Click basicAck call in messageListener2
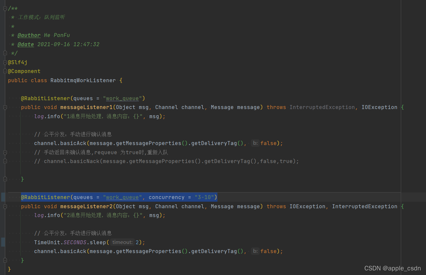This screenshot has width=426, height=275. 73,251
